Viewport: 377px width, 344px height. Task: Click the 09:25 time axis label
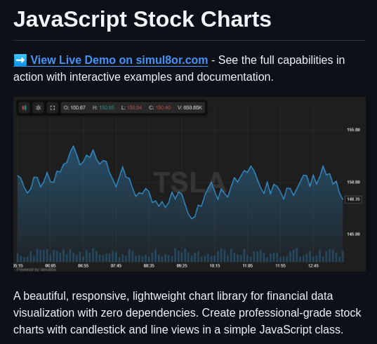click(182, 265)
